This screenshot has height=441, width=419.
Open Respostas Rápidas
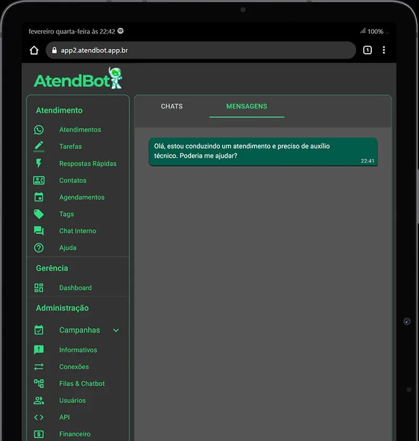[88, 164]
